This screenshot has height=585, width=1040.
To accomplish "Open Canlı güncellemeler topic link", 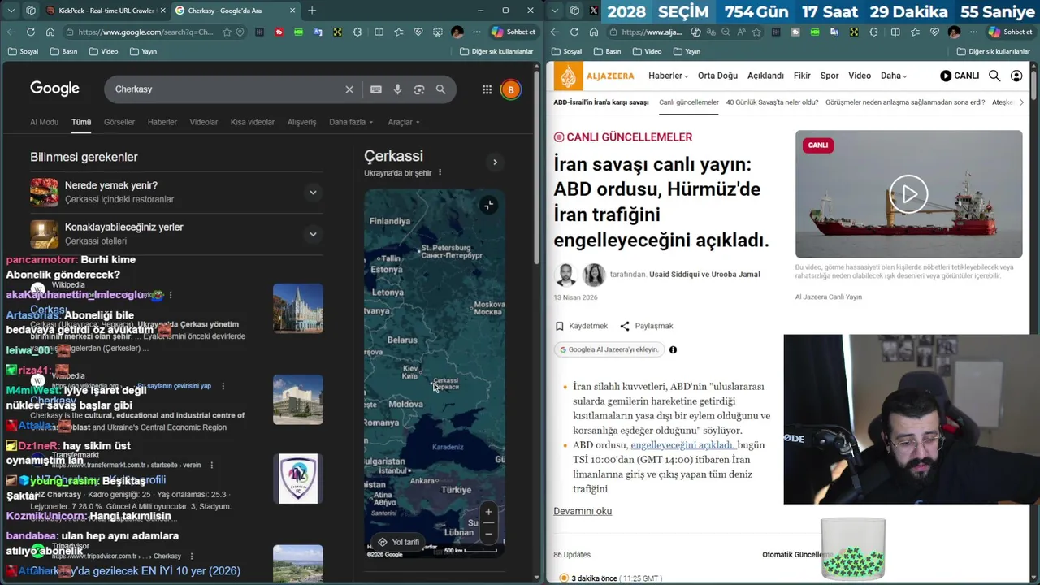I will [x=689, y=102].
